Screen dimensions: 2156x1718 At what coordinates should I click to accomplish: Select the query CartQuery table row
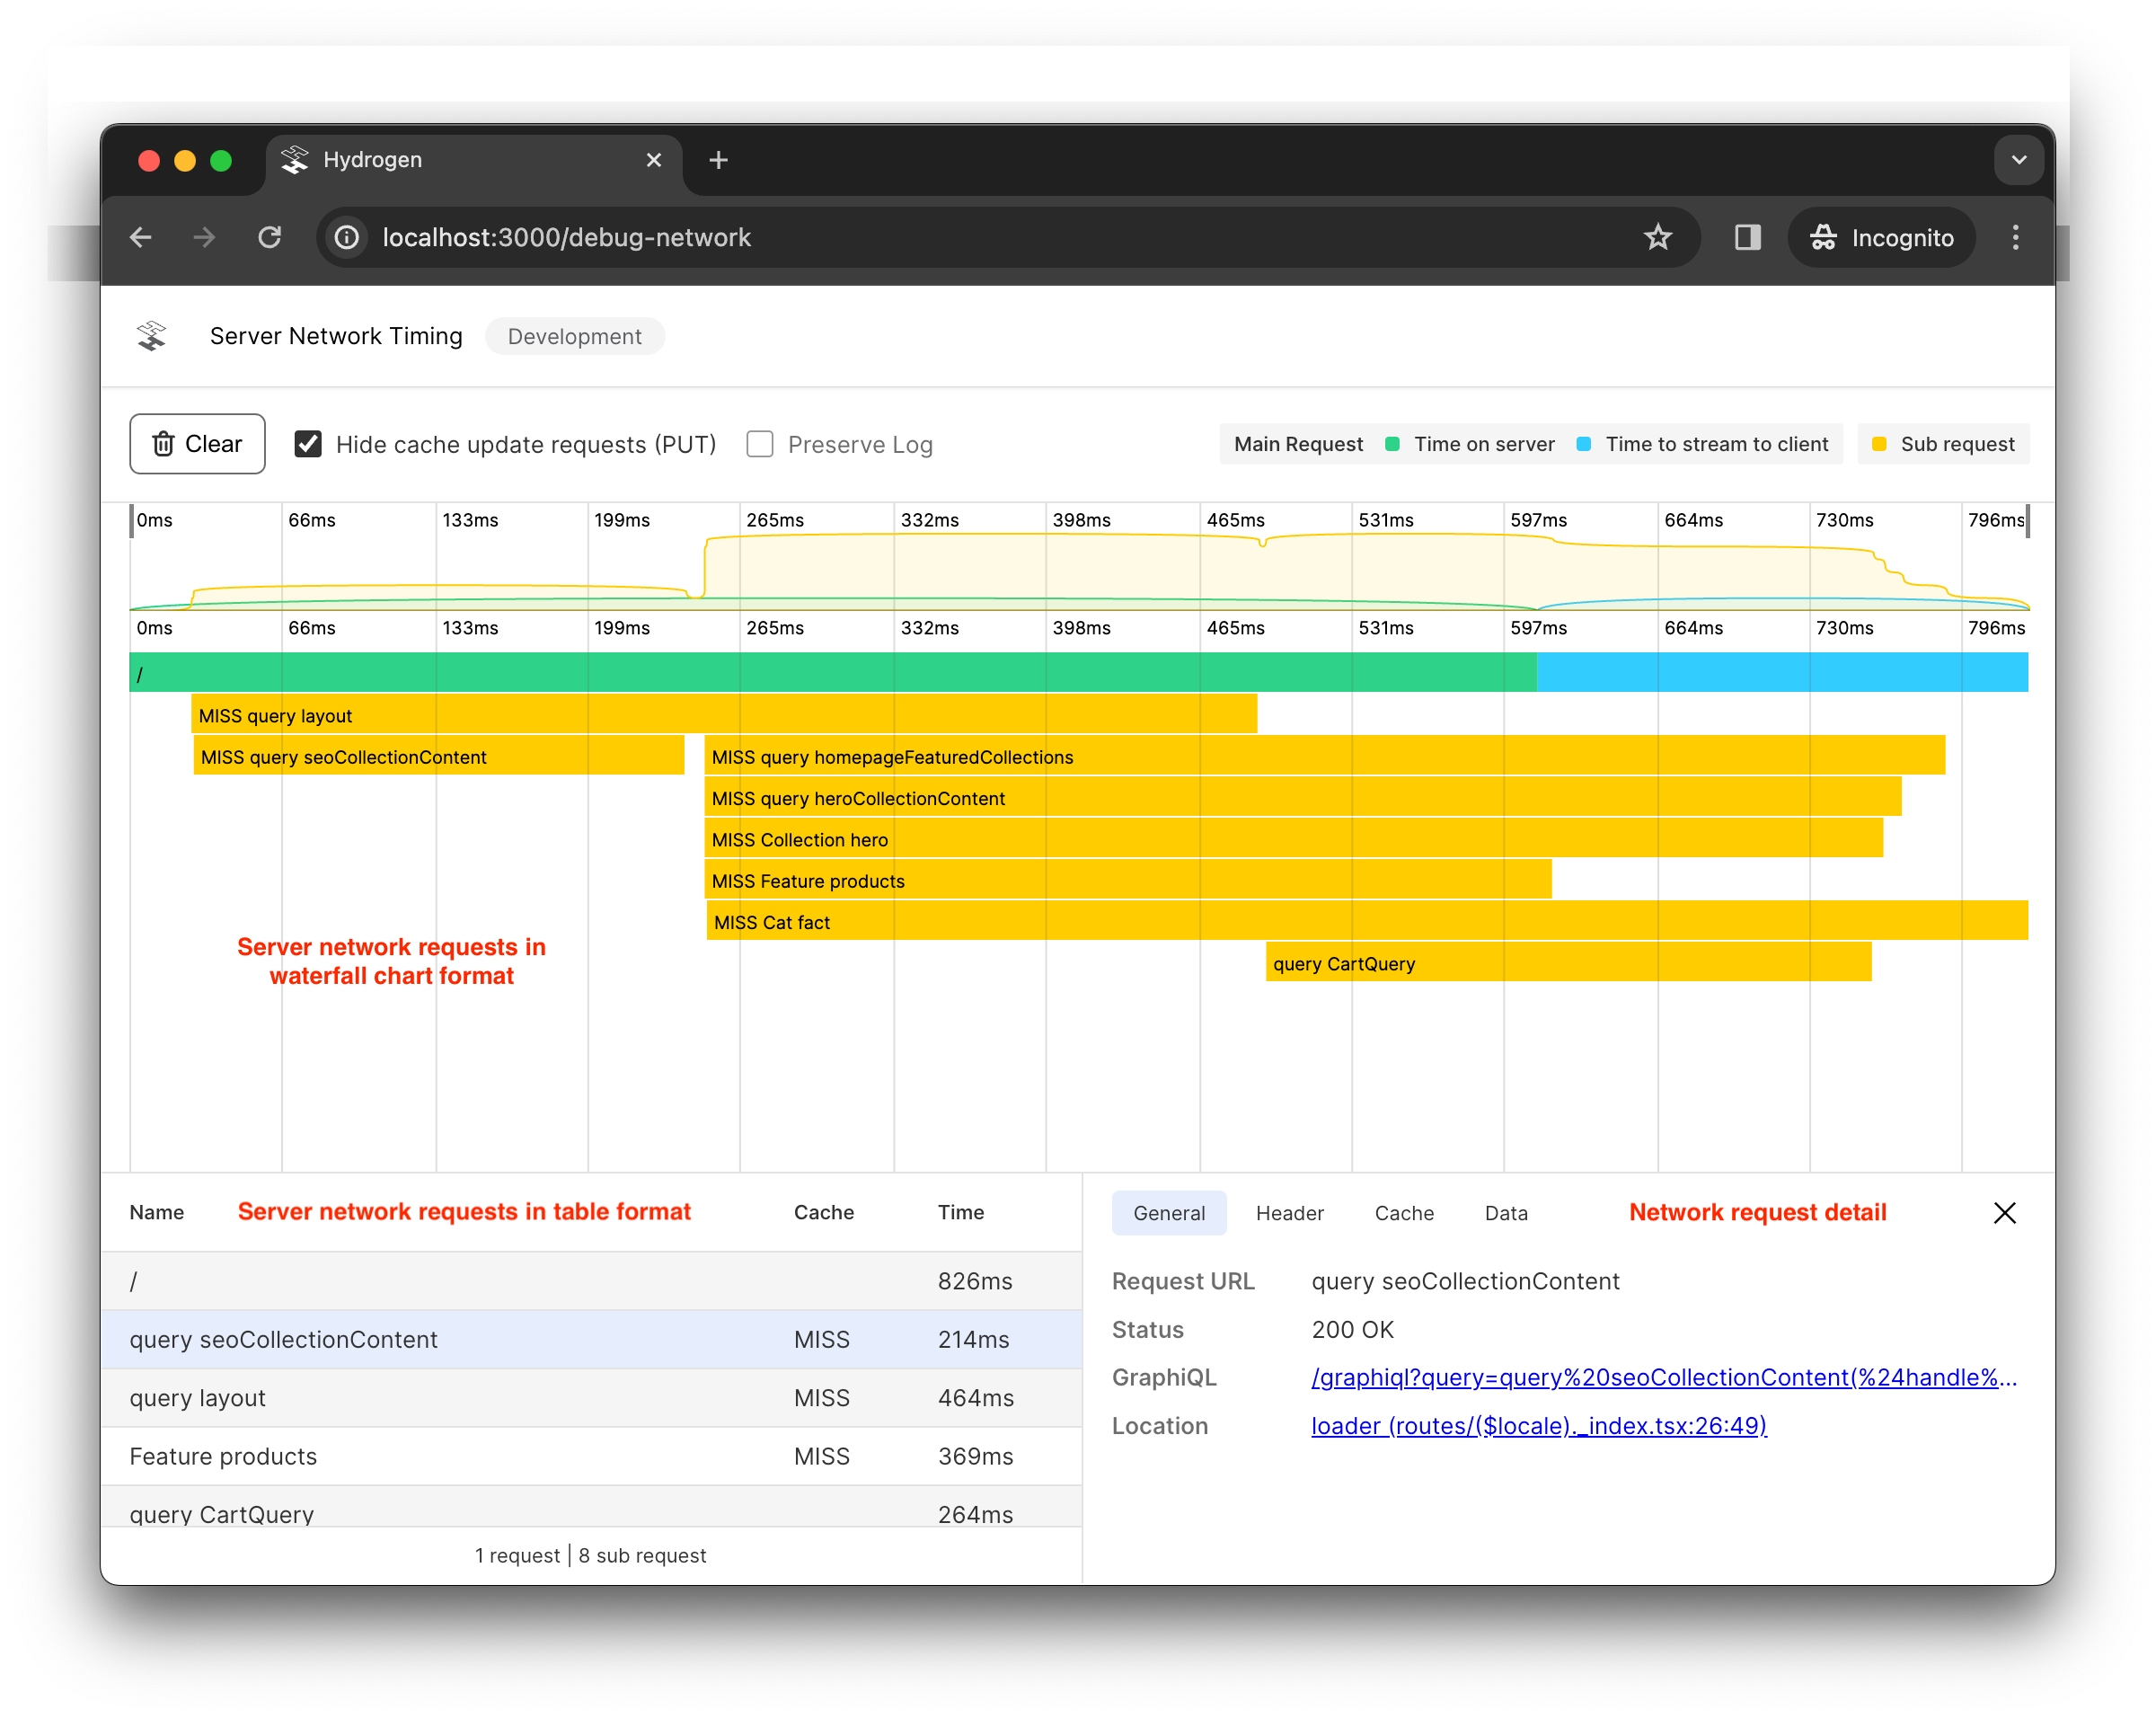(591, 1507)
